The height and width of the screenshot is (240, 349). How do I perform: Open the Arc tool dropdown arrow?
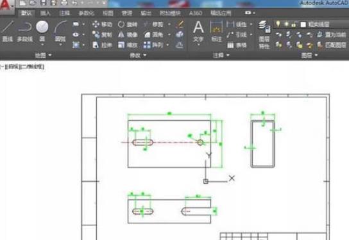pyautogui.click(x=60, y=44)
